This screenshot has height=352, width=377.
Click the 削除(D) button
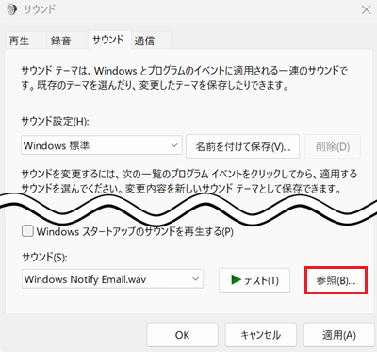point(333,146)
